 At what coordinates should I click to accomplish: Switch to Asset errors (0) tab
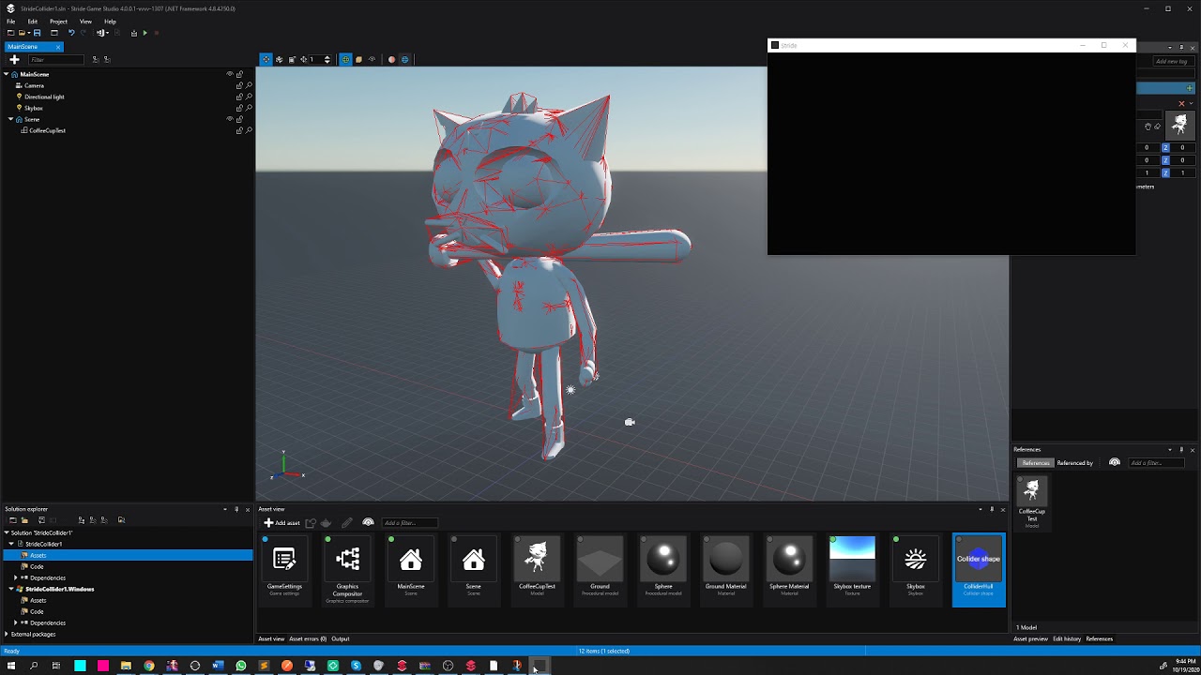pos(308,639)
